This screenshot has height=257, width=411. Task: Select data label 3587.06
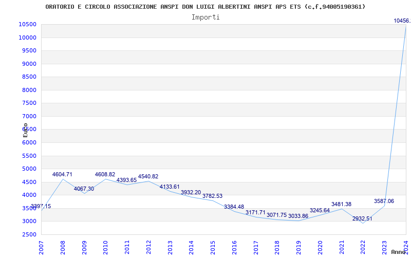pos(384,201)
